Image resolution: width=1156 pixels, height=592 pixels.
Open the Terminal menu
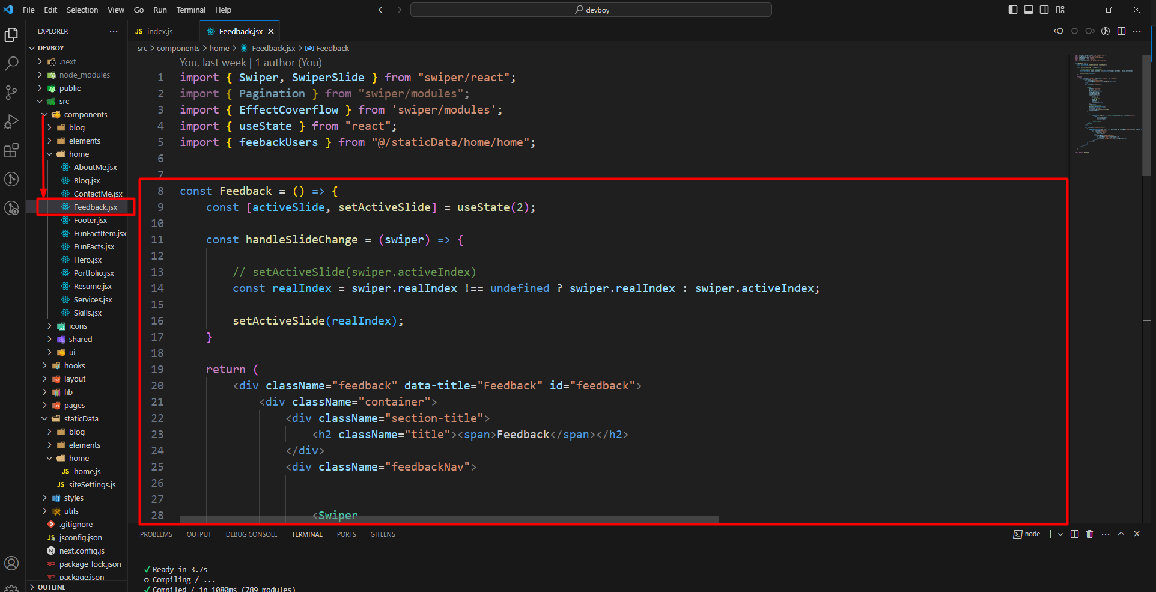190,10
